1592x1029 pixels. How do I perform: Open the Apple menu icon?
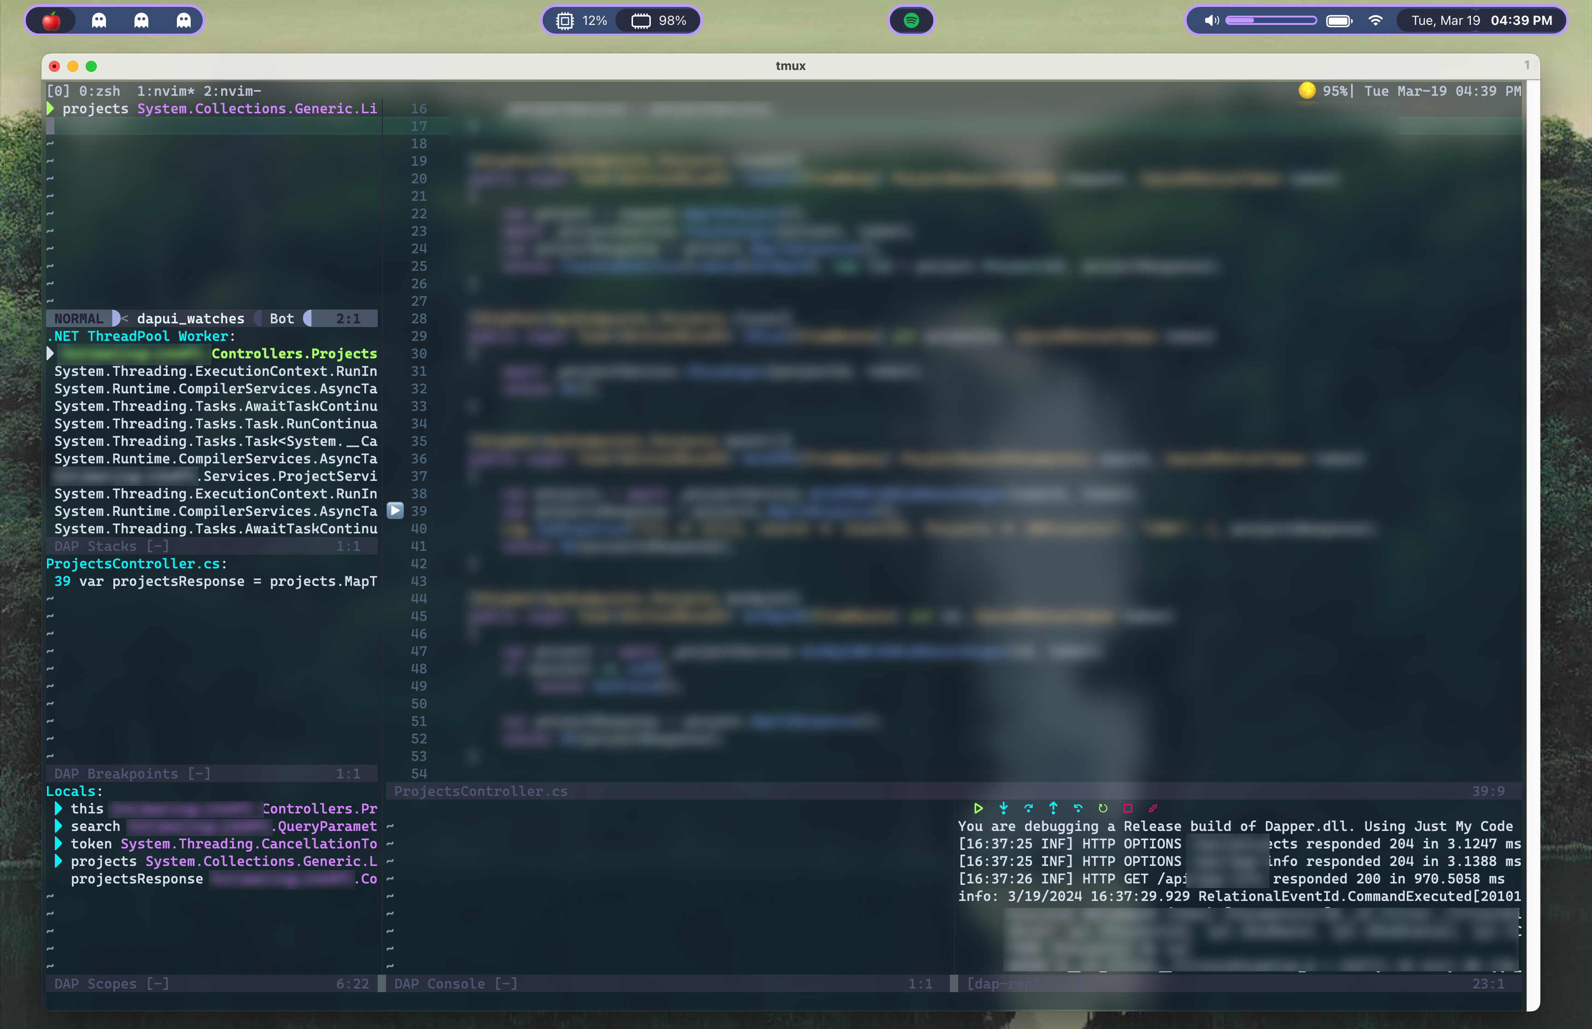52,21
